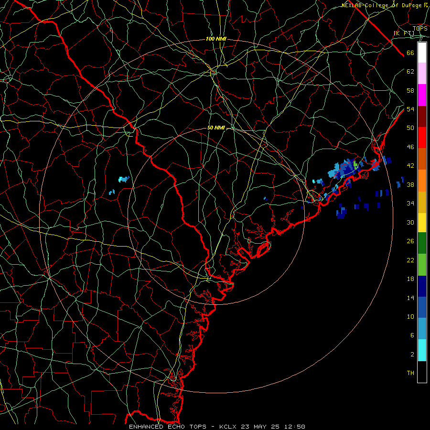This screenshot has width=430, height=430.
Task: Click the '50' legend value
Action: pos(410,128)
